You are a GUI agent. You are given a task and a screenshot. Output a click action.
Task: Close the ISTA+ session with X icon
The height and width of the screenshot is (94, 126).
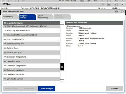point(122,5)
